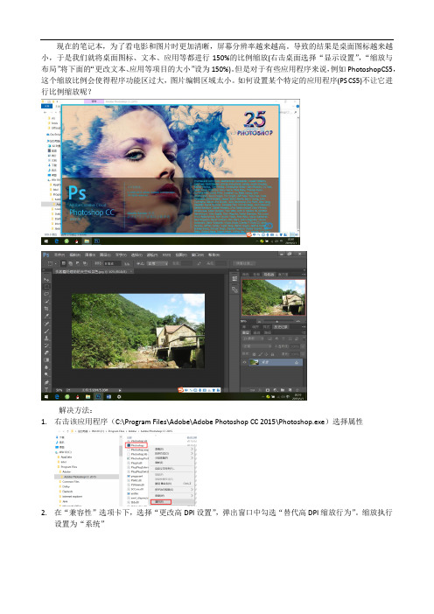Pick the Crop tool in Photoshop's toolbox

click(x=46, y=309)
